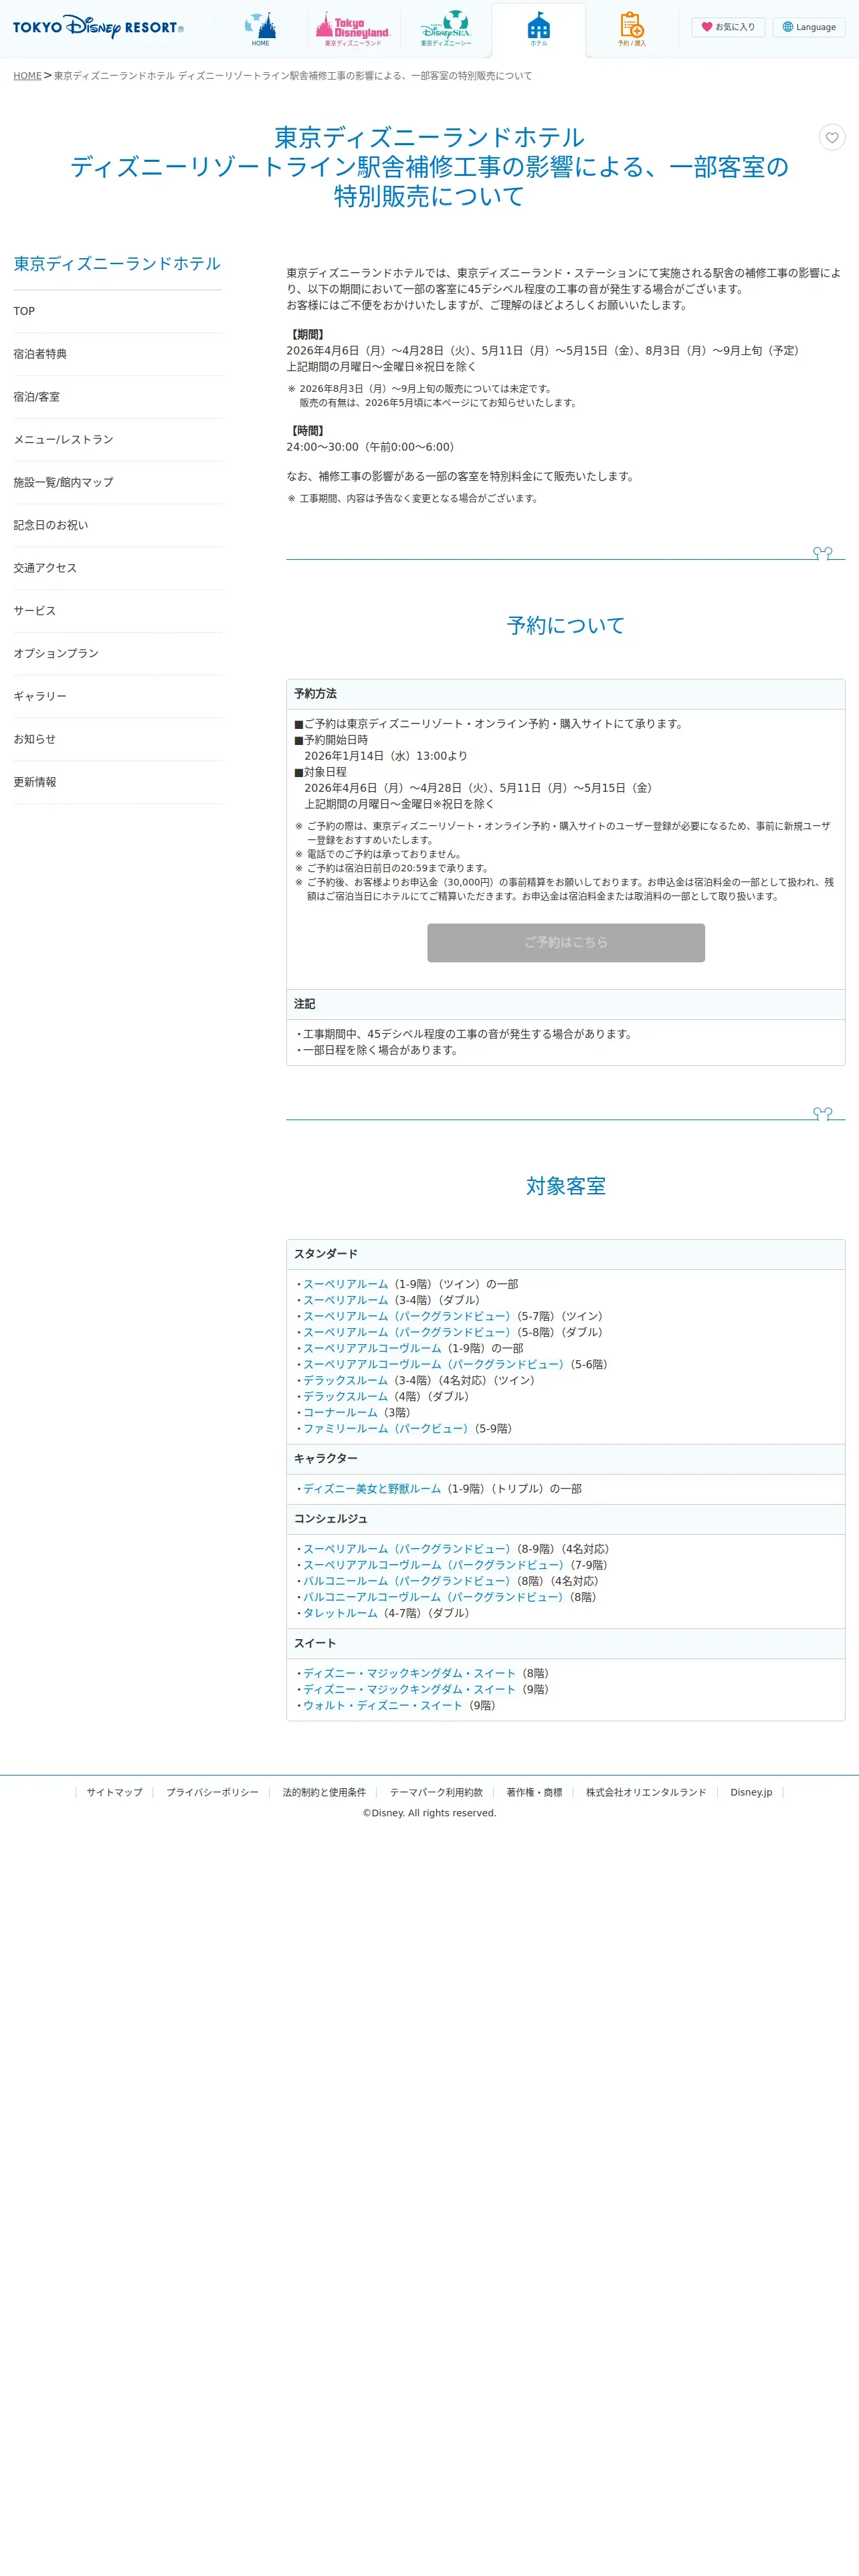Select ギャラリー in sidebar
The height and width of the screenshot is (2576, 859).
(117, 697)
